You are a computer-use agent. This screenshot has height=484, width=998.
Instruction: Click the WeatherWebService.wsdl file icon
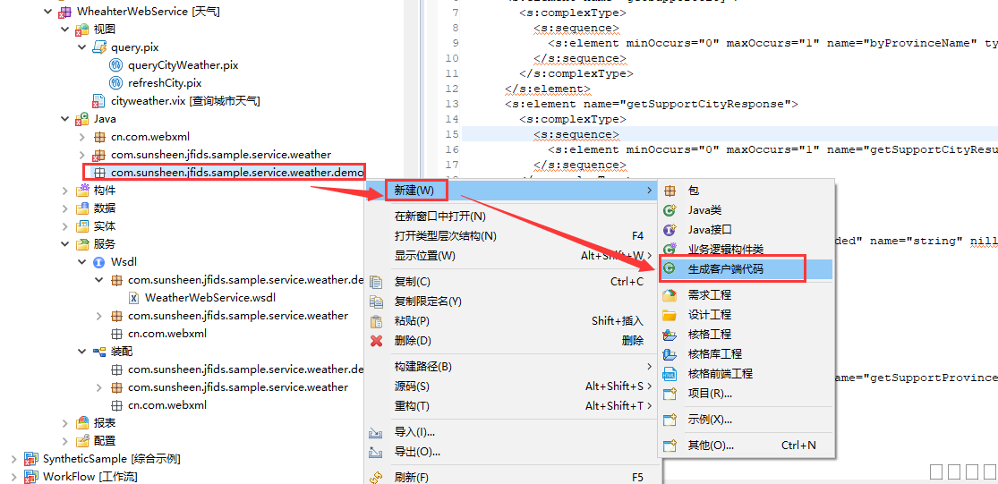(x=133, y=298)
